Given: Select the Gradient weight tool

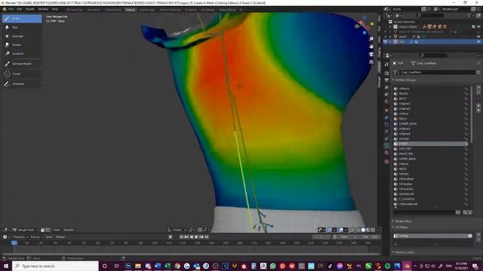Looking at the screenshot, I should (22, 53).
